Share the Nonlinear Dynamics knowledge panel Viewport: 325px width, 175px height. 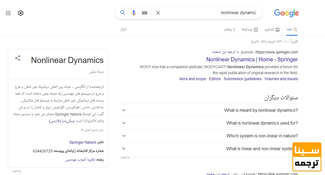coord(17,58)
